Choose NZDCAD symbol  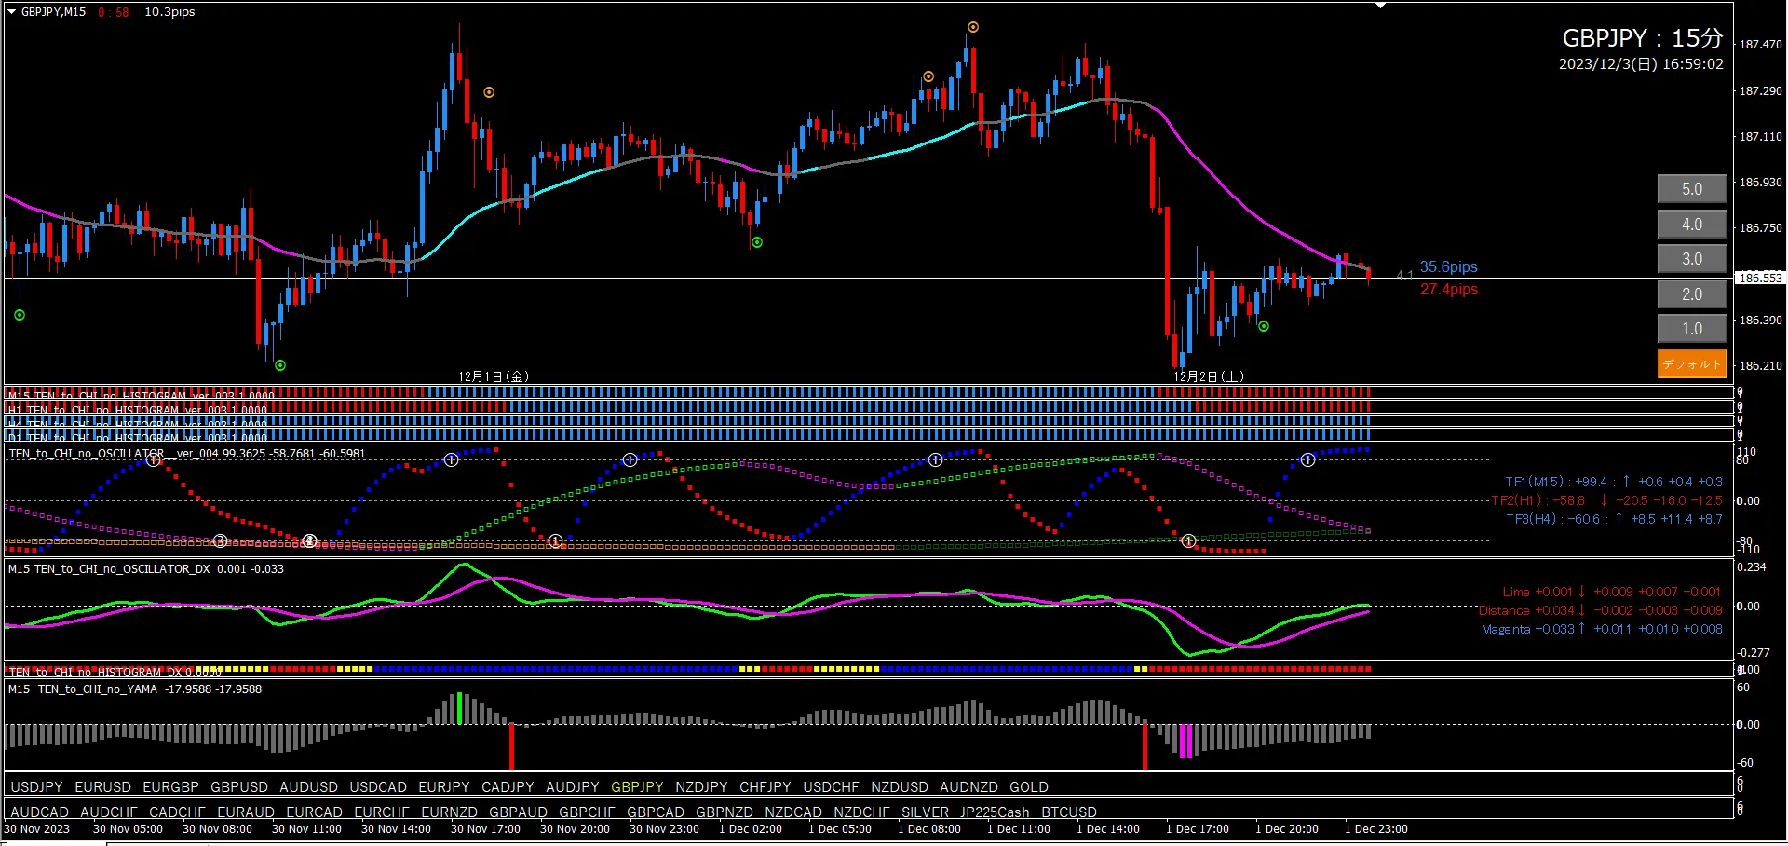tap(793, 812)
